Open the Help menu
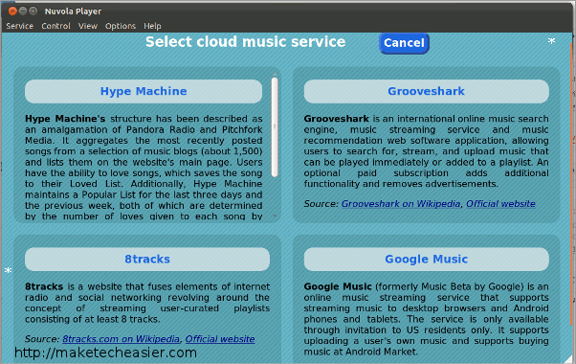Image resolution: width=576 pixels, height=364 pixels. 152,26
